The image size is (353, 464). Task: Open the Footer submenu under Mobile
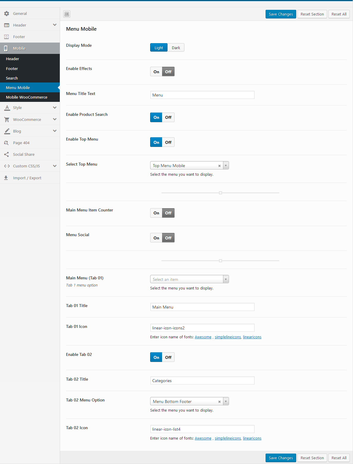click(30, 68)
